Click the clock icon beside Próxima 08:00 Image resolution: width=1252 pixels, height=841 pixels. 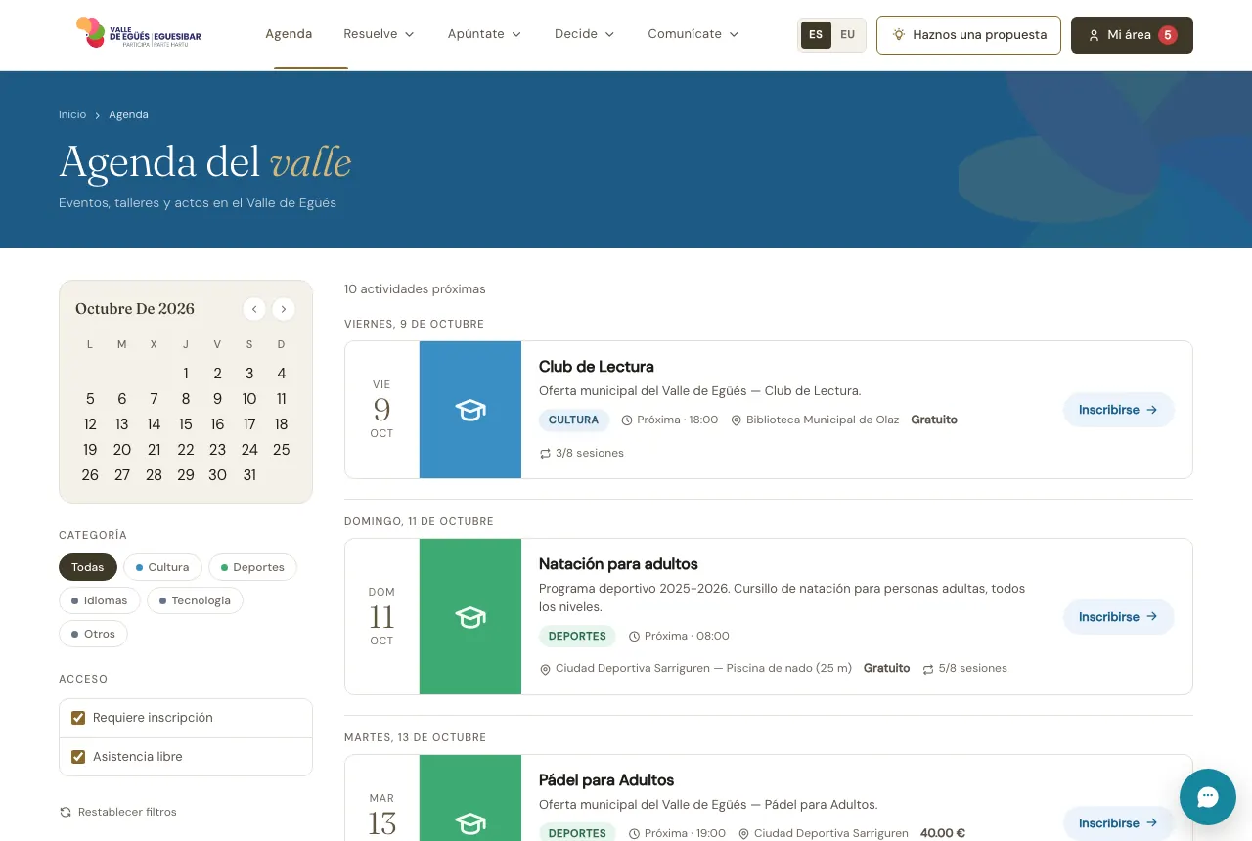tap(634, 636)
